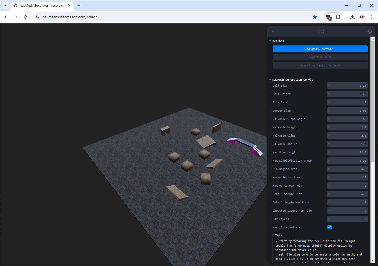Open the browser profile avatar
378x266 pixels.
pos(362,17)
